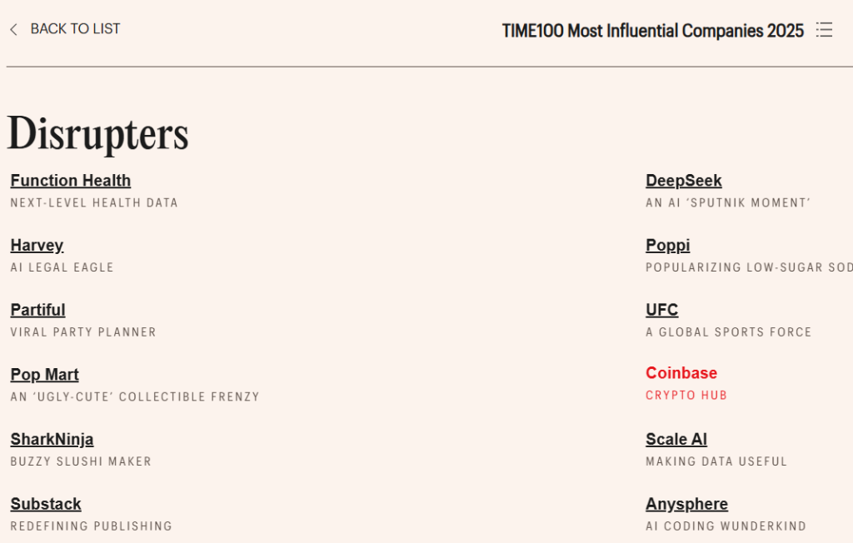Open the Function Health link

pyautogui.click(x=71, y=181)
